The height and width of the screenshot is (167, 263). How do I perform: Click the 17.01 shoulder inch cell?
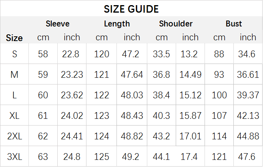190,136
